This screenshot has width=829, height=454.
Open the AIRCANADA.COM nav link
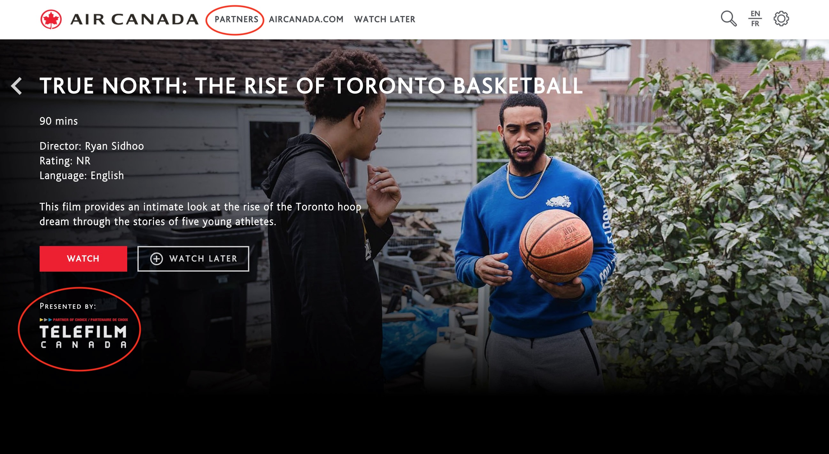[x=306, y=19]
